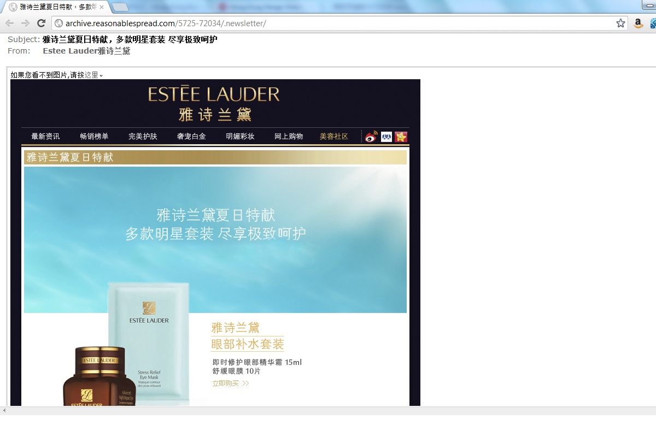Click the browser Back arrow
Screen dimensions: 656x437
(9, 23)
